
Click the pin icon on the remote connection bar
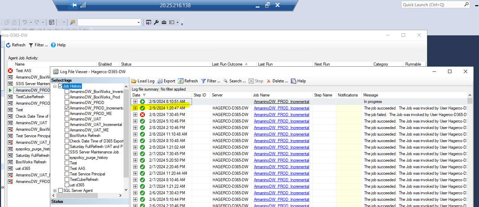pyautogui.click(x=74, y=5)
